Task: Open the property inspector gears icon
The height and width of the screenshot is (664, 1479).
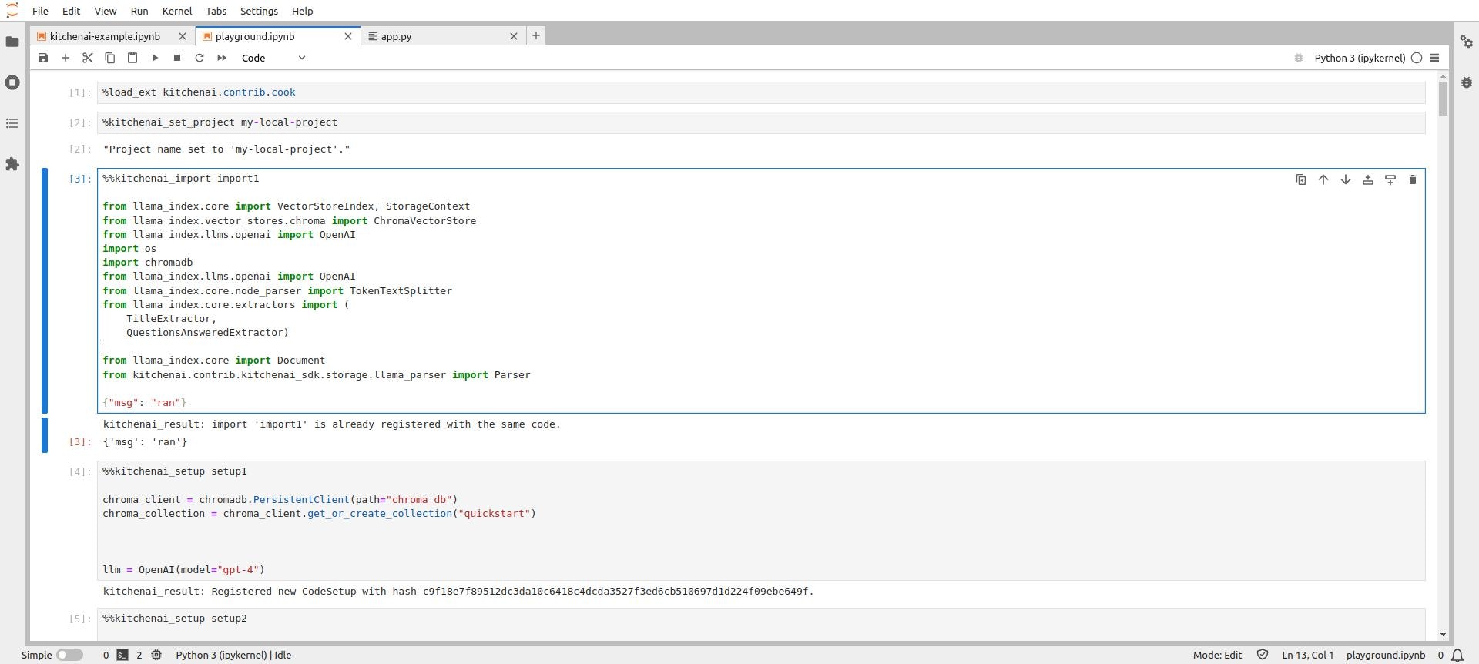Action: pyautogui.click(x=1466, y=42)
